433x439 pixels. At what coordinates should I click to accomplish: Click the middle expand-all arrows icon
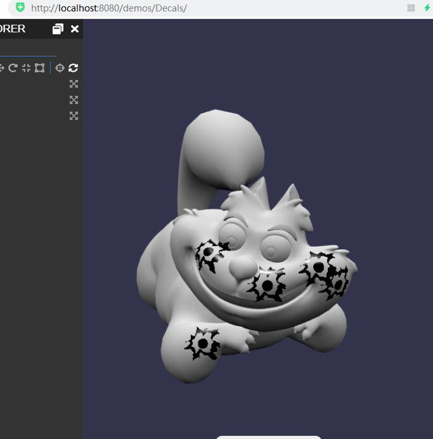tap(74, 100)
